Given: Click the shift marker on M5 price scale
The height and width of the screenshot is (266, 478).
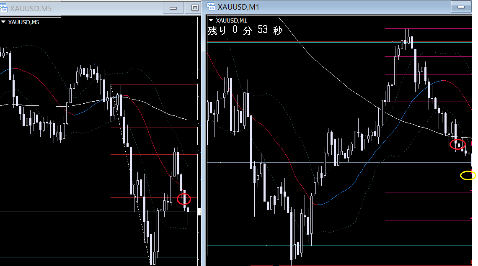Looking at the screenshot, I should pos(199,212).
